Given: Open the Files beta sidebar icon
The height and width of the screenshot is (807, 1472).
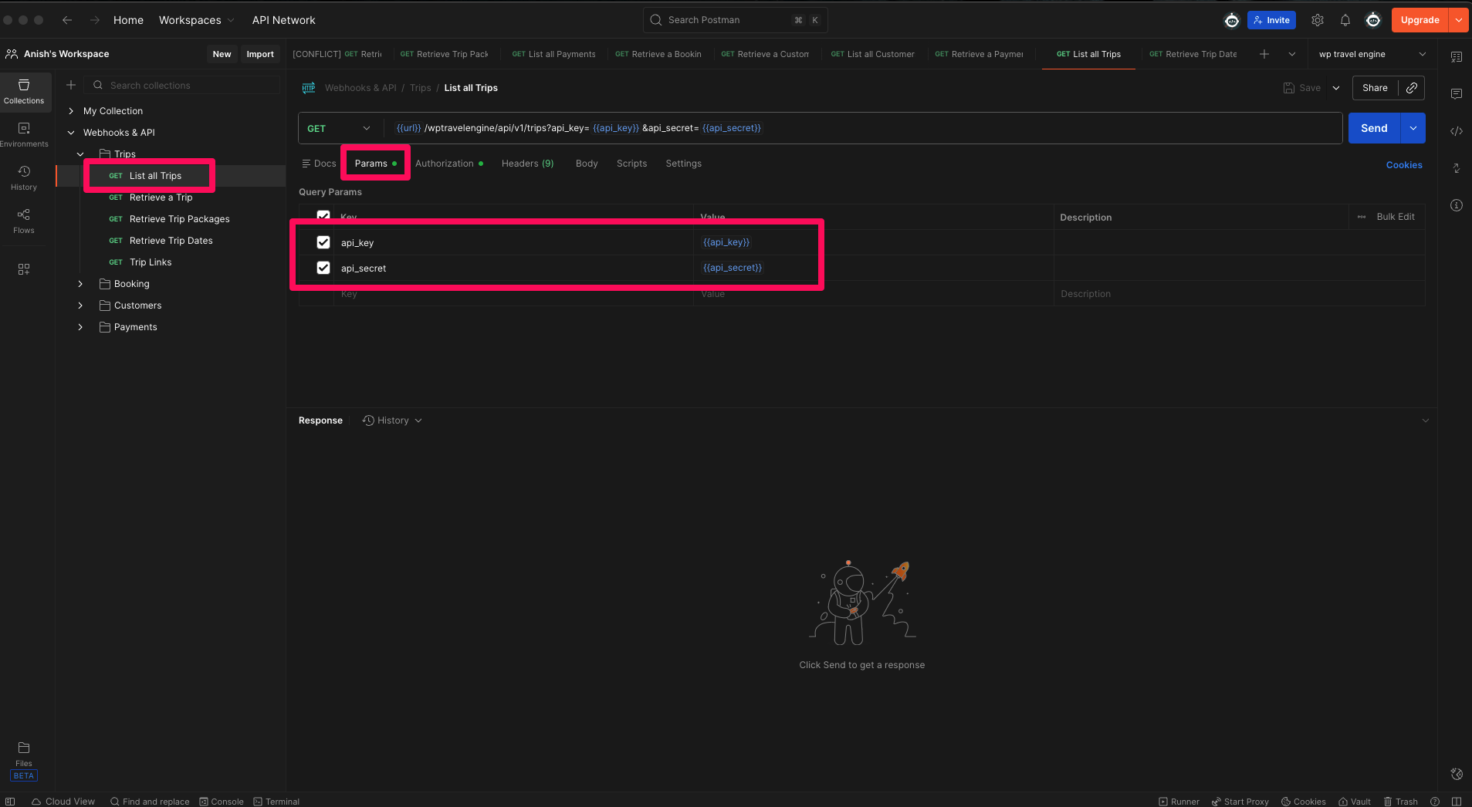Looking at the screenshot, I should 24,754.
